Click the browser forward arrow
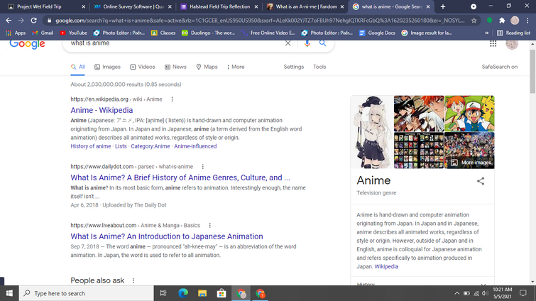This screenshot has height=301, width=536. [x=21, y=21]
